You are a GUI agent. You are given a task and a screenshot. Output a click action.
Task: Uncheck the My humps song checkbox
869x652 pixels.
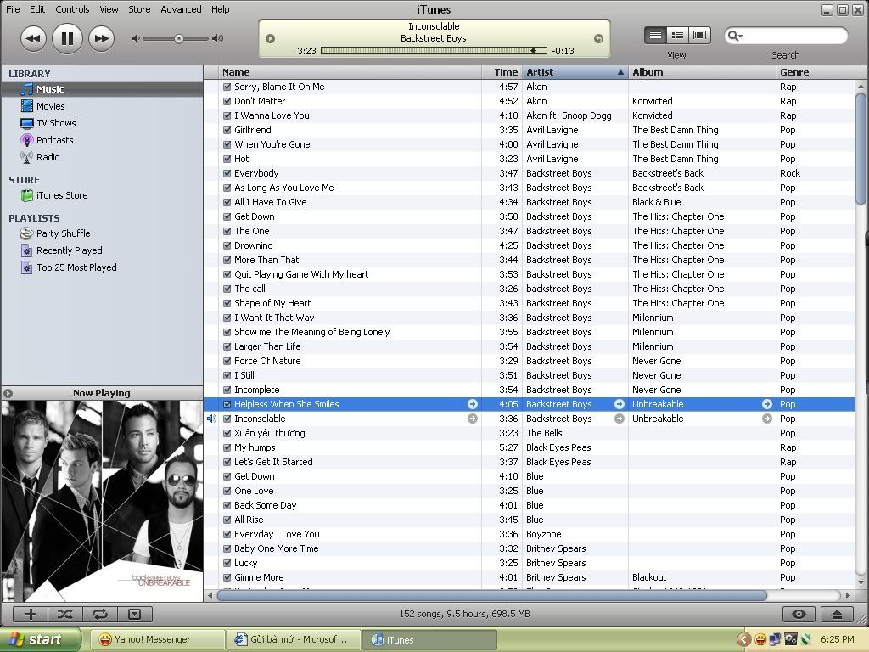pyautogui.click(x=227, y=447)
